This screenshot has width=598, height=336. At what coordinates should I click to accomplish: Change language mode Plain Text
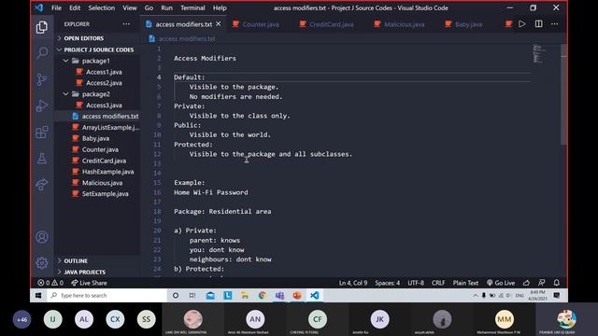465,283
